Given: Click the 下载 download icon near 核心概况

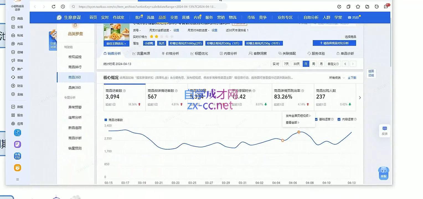Looking at the screenshot, I should coord(352,78).
